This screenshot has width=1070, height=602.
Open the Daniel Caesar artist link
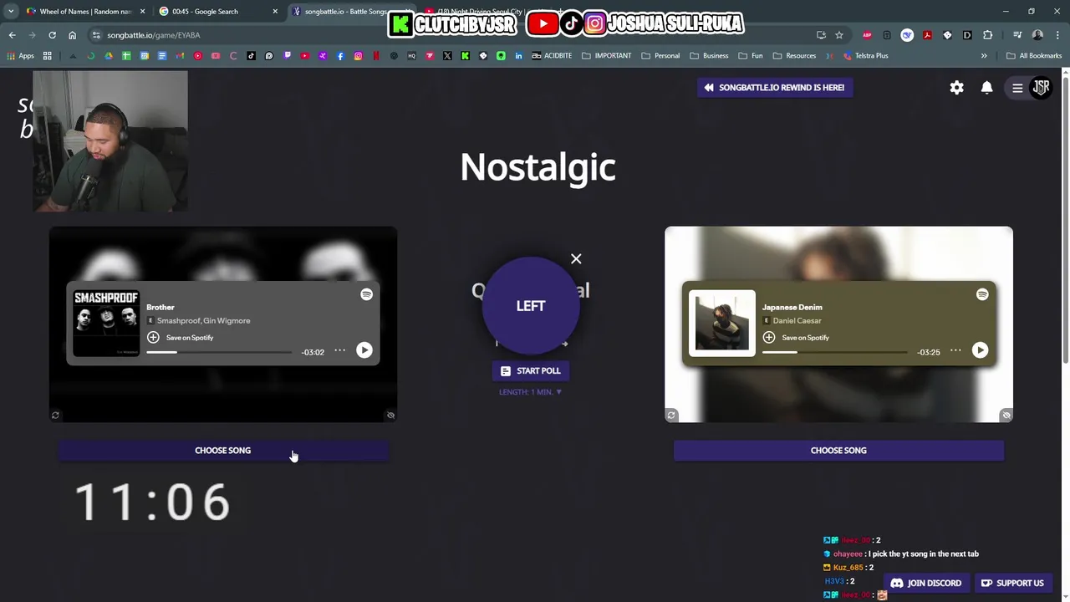click(797, 320)
